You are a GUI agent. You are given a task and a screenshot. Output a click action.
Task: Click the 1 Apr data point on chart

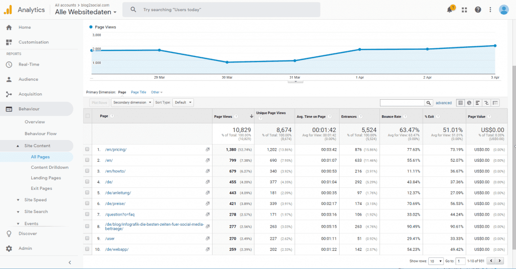(x=360, y=49)
